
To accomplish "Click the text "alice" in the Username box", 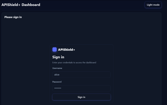I will [x=57, y=75].
